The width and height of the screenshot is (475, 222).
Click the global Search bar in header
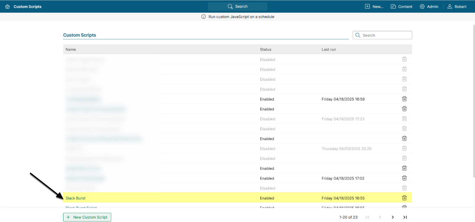(x=237, y=6)
